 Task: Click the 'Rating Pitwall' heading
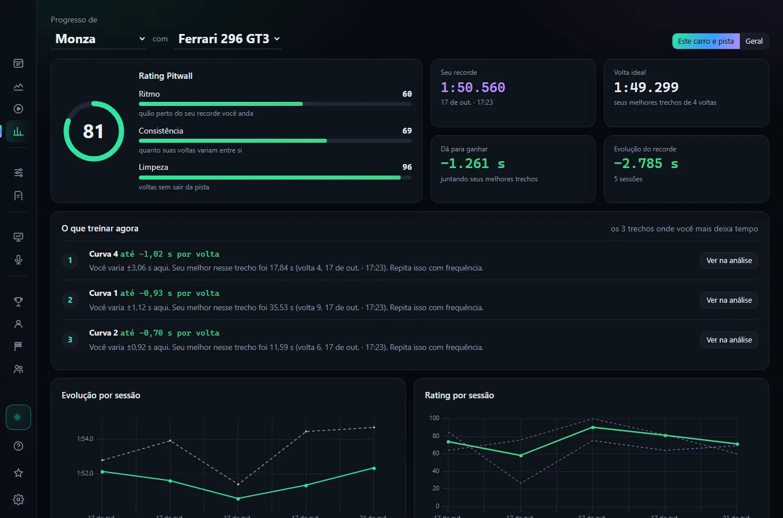coord(166,76)
